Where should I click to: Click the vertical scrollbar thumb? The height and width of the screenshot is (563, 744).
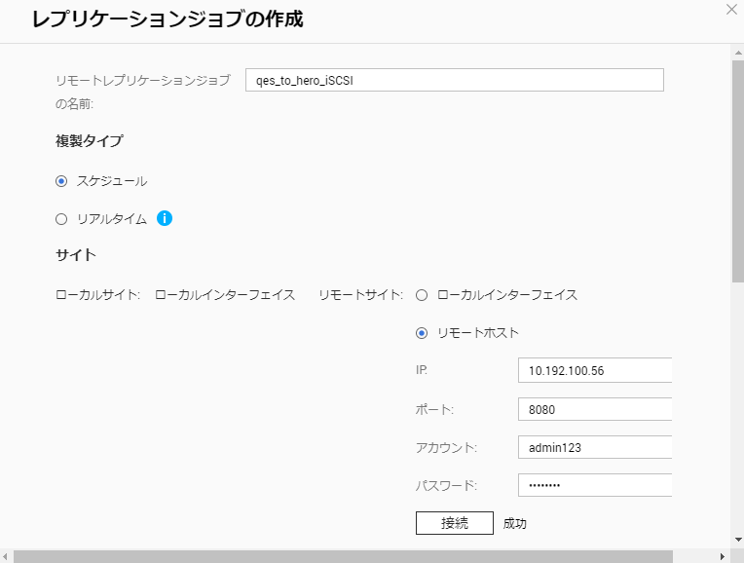point(737,166)
